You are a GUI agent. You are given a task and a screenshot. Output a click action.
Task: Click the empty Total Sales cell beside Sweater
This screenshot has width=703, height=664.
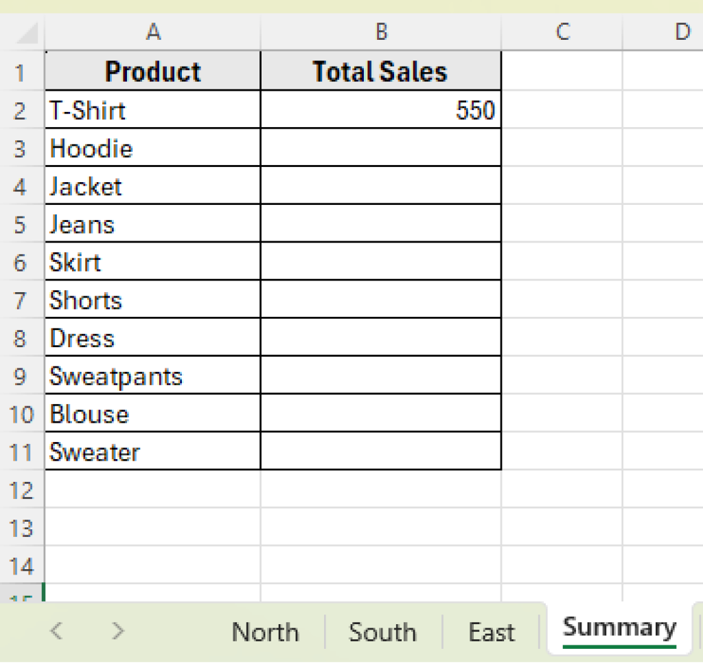[x=380, y=452]
